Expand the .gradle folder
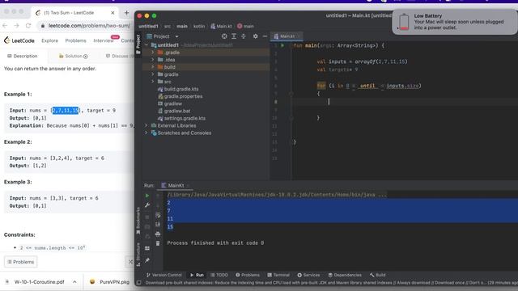Image resolution: width=518 pixels, height=291 pixels. (153, 53)
